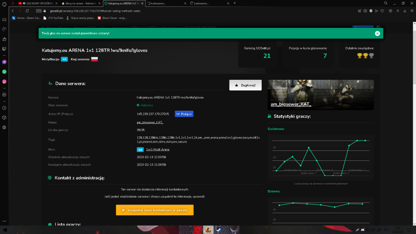Toggle the VPN badge in address bar
This screenshot has width=416, height=234.
39,11
